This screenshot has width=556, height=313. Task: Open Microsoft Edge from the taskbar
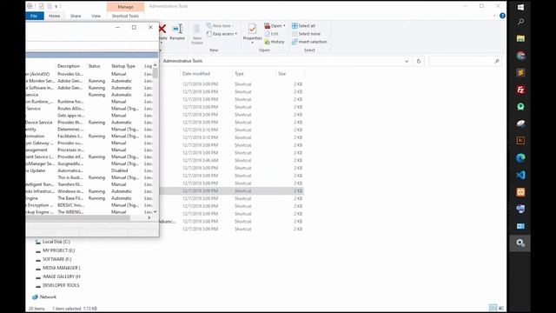click(x=520, y=158)
